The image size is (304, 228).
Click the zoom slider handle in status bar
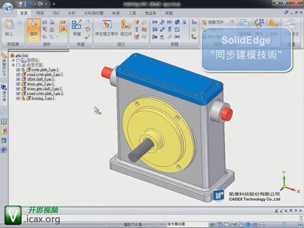point(284,225)
